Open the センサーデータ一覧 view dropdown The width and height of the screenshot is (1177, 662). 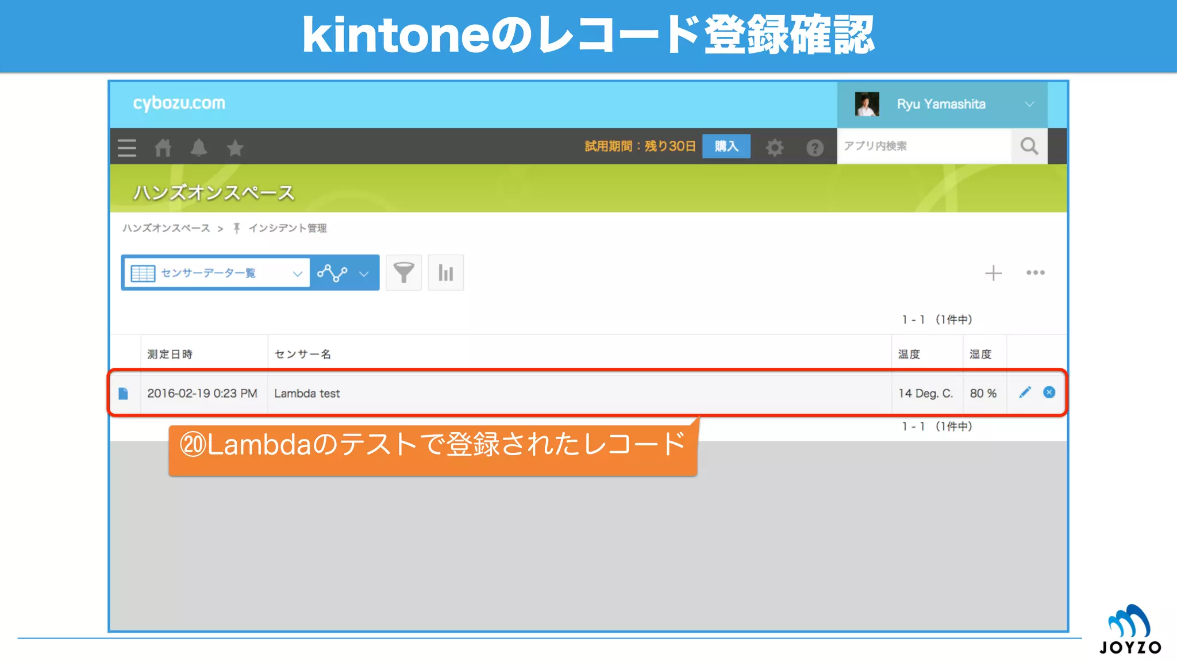(217, 273)
